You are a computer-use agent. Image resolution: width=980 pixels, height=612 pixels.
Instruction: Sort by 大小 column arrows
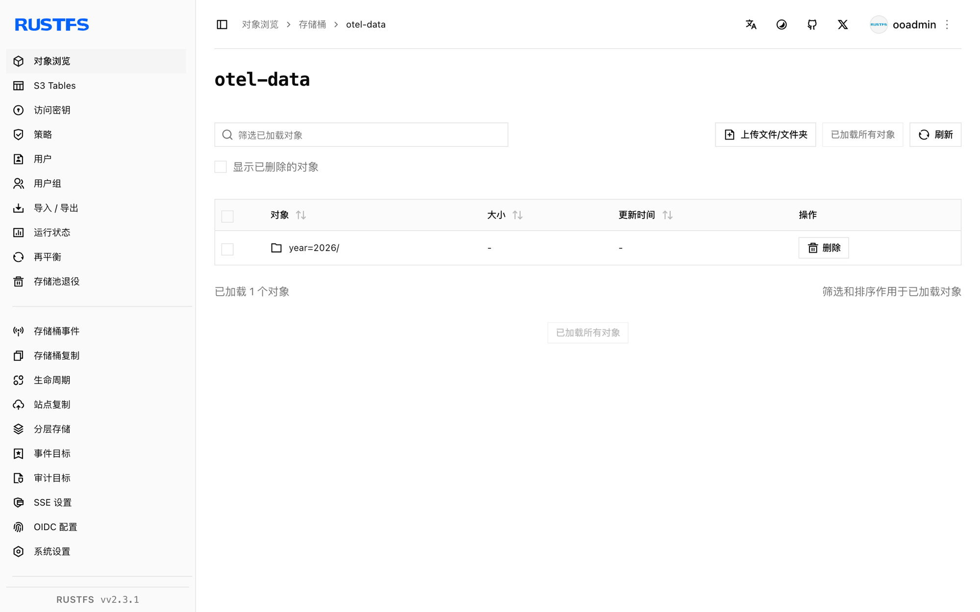click(517, 215)
